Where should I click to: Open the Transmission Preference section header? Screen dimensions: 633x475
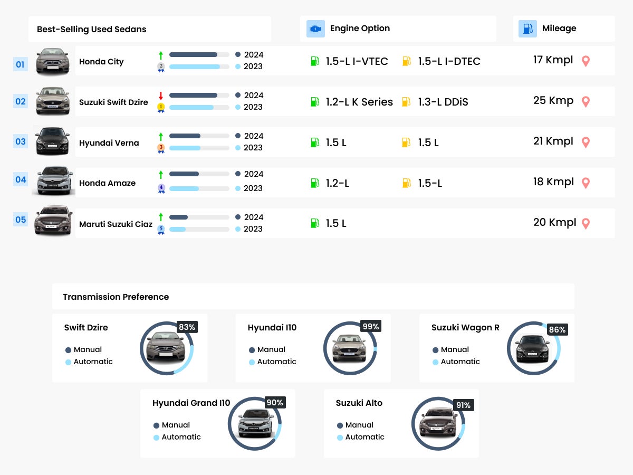click(x=116, y=297)
